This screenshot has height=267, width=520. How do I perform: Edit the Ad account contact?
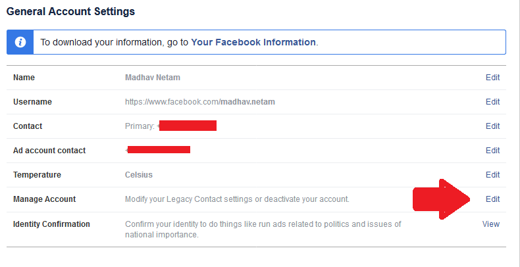492,151
